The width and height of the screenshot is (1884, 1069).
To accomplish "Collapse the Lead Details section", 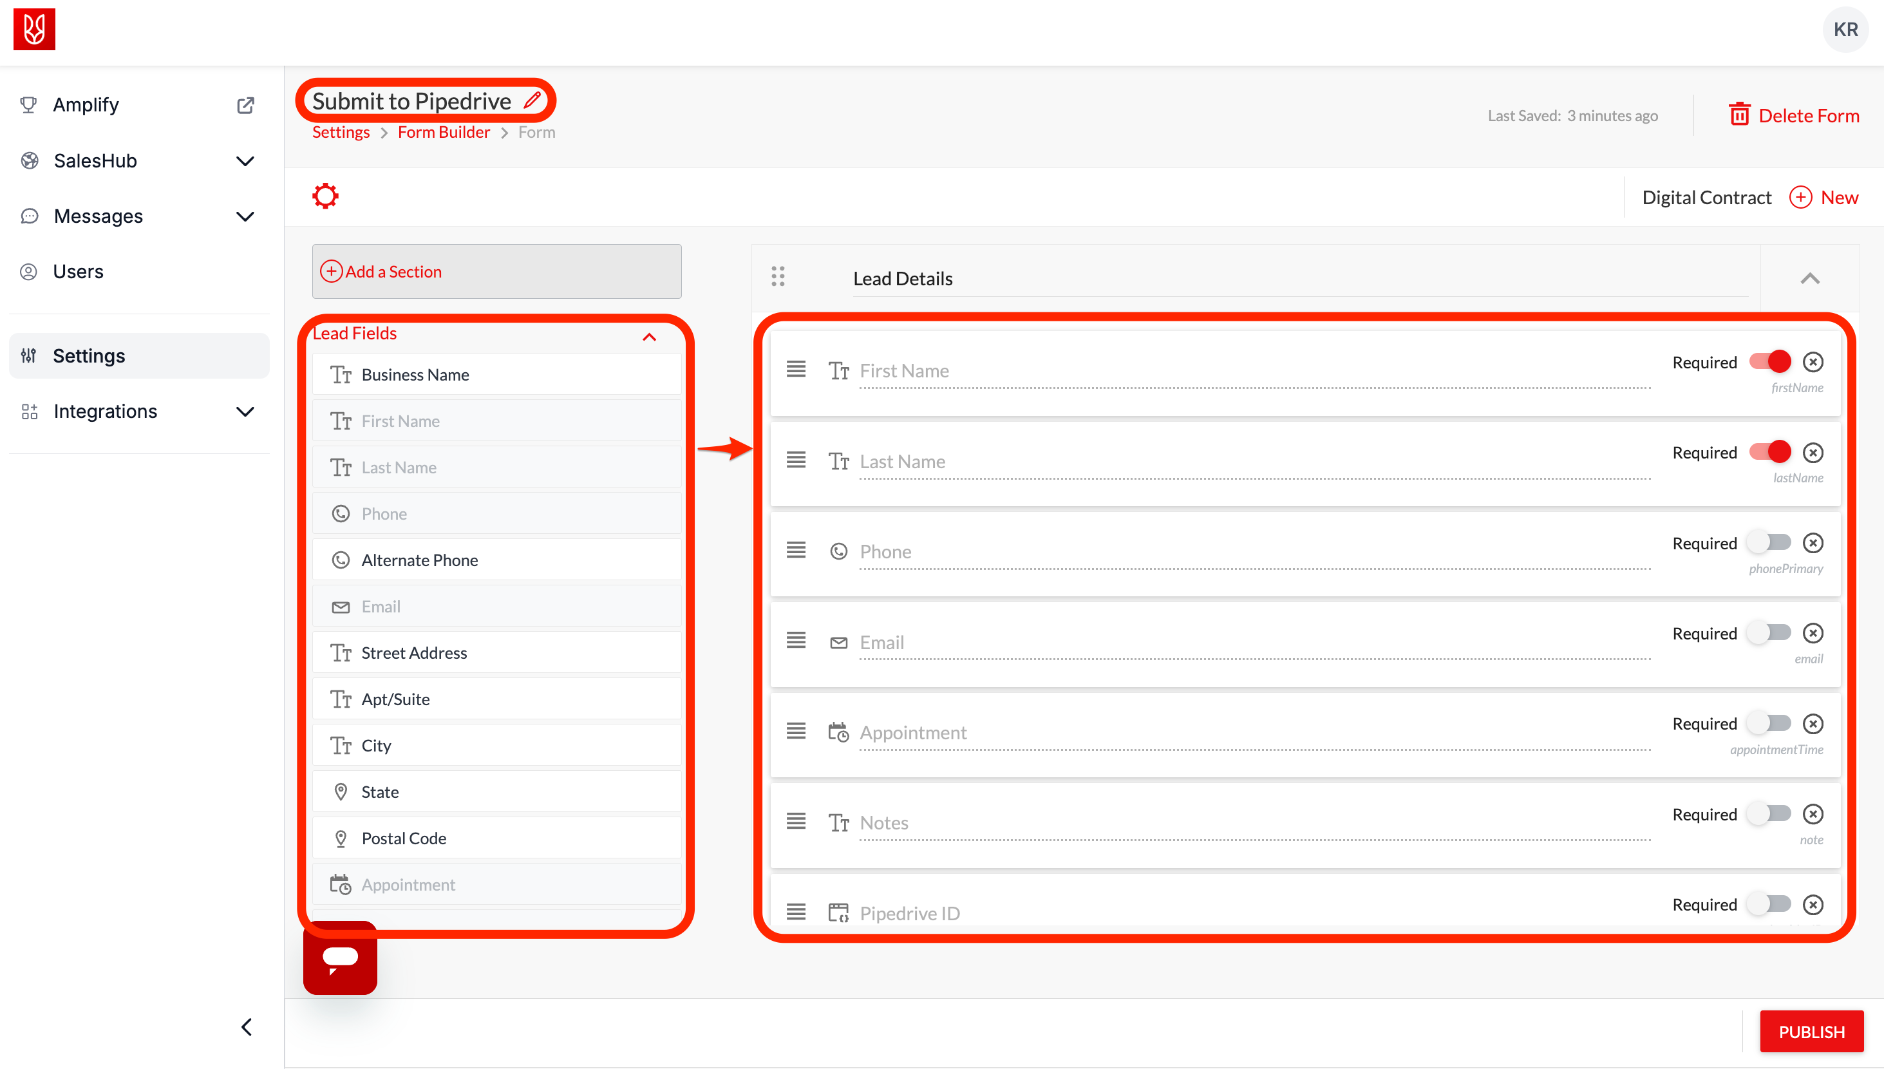I will [x=1810, y=278].
